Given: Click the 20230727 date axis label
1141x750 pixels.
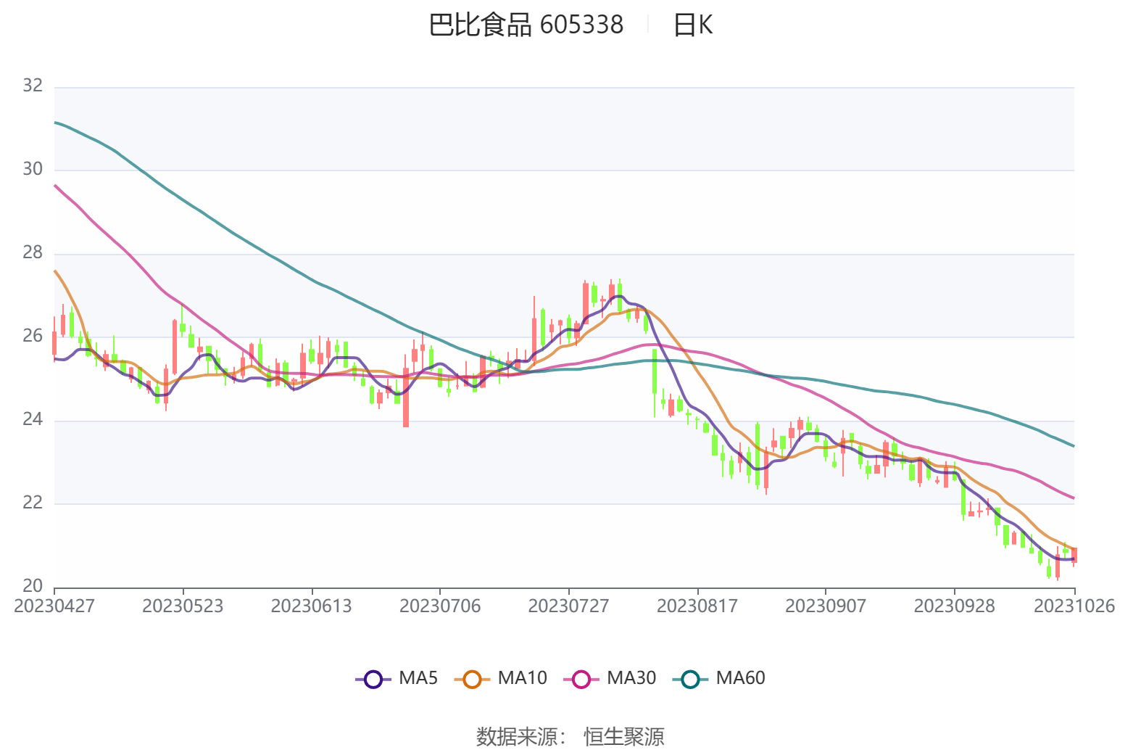Looking at the screenshot, I should tap(568, 606).
